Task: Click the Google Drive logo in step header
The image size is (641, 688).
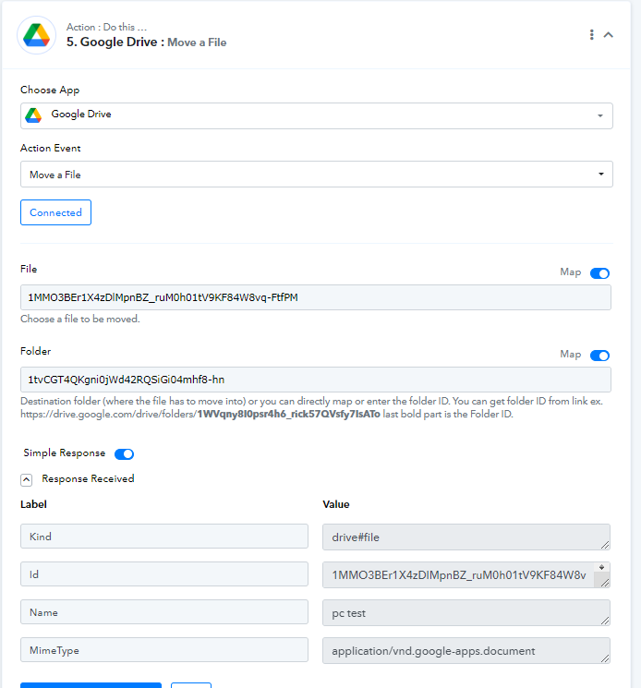Action: 36,34
